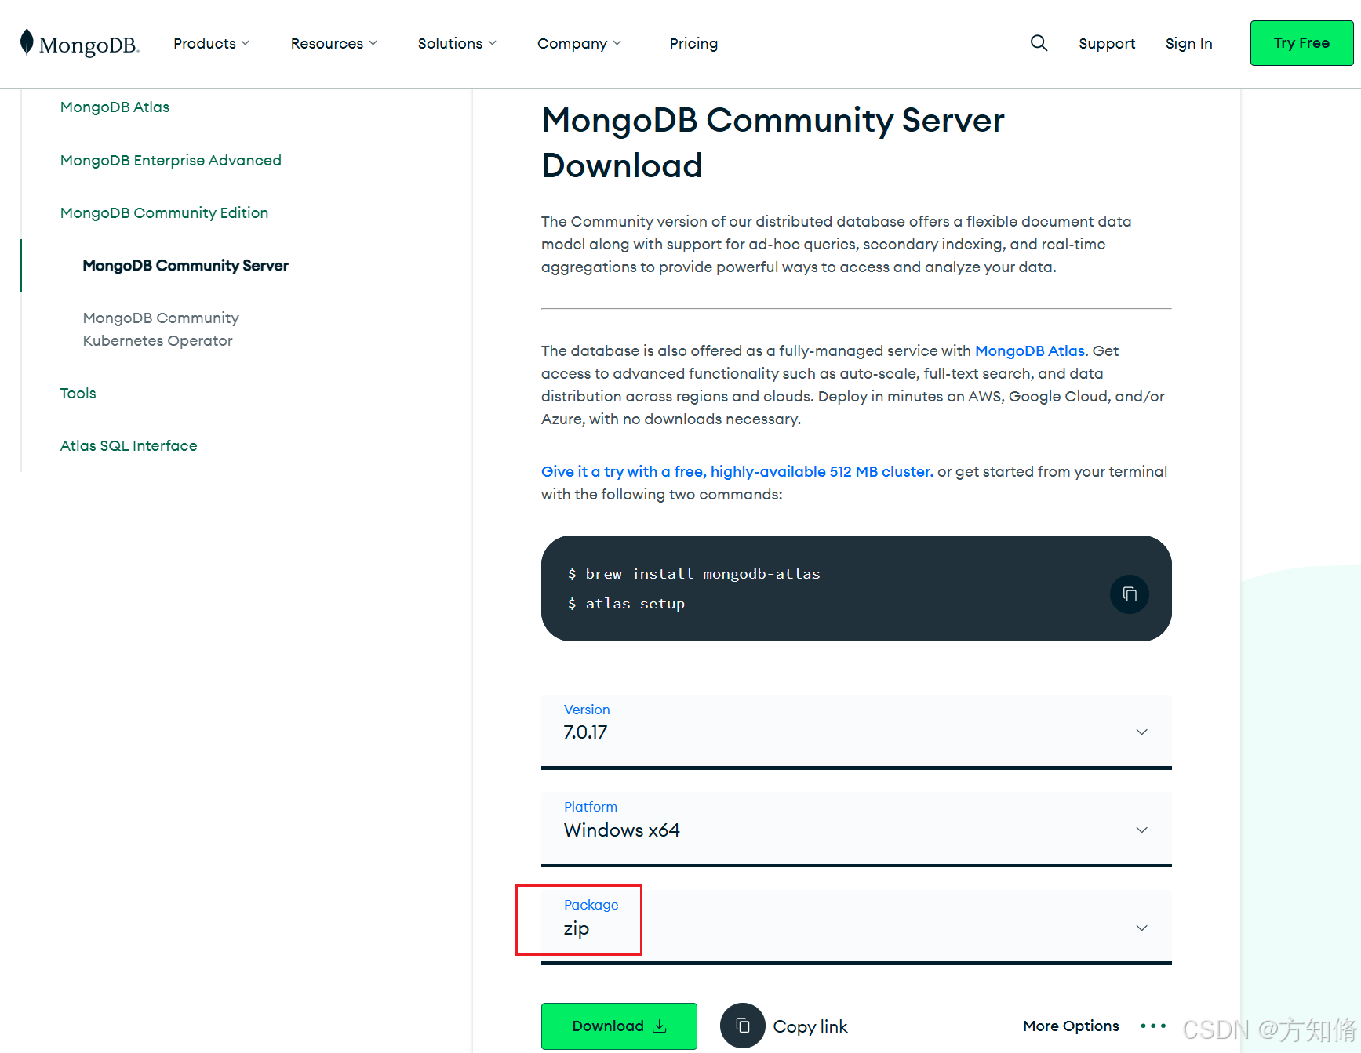Screen dimensions: 1361x1053
Task: Select MongoDB Enterprise Advanced in sidebar
Action: 170,160
